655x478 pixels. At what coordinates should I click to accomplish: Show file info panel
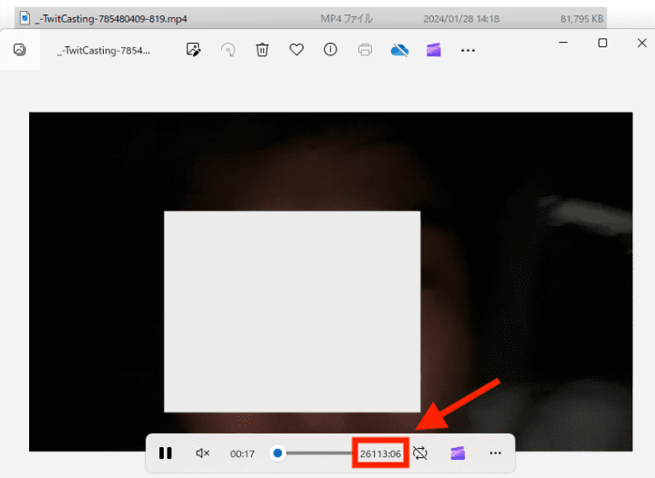pos(330,50)
